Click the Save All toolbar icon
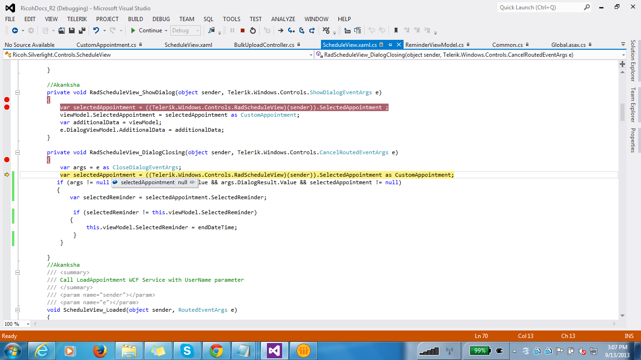The height and width of the screenshot is (360, 641). click(82, 30)
